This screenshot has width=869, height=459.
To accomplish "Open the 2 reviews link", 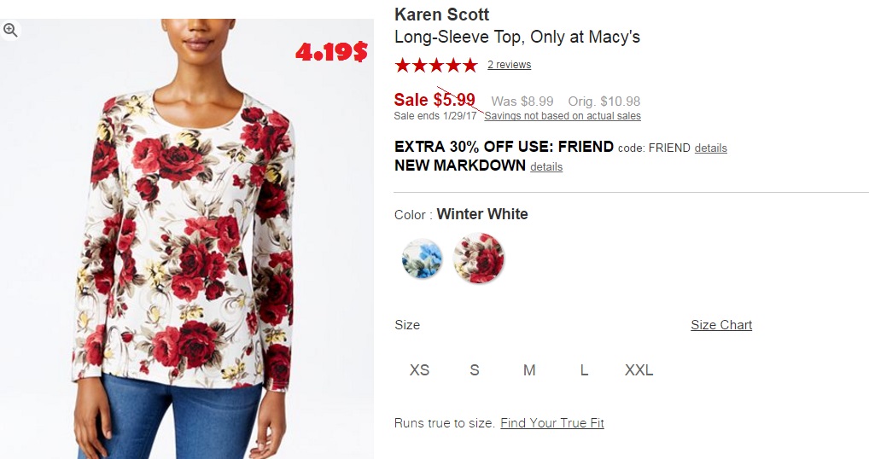I will (509, 65).
